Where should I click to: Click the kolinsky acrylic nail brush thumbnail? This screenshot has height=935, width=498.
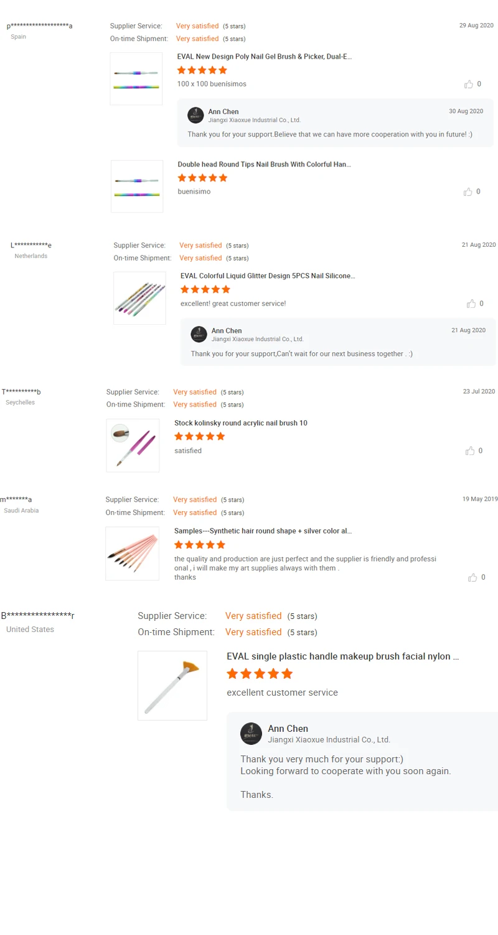pos(133,445)
